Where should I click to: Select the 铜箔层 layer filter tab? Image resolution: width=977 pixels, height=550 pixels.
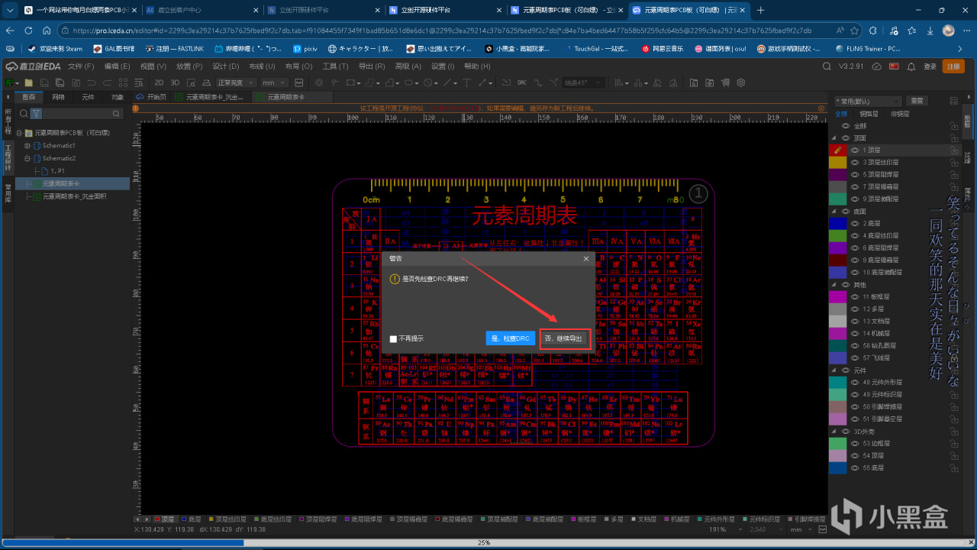(868, 113)
